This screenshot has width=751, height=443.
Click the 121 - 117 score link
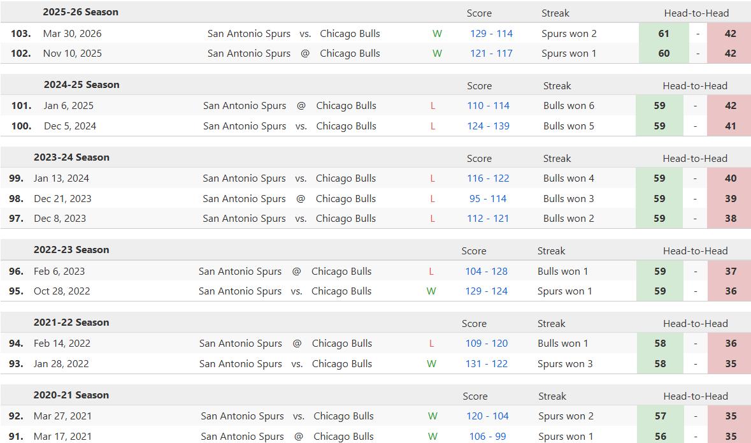tap(491, 54)
